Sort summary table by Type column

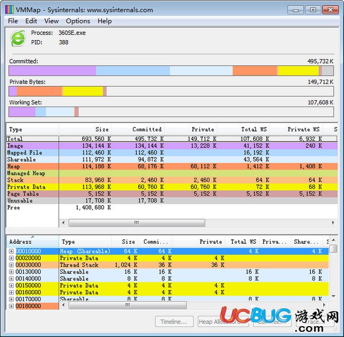coord(33,130)
